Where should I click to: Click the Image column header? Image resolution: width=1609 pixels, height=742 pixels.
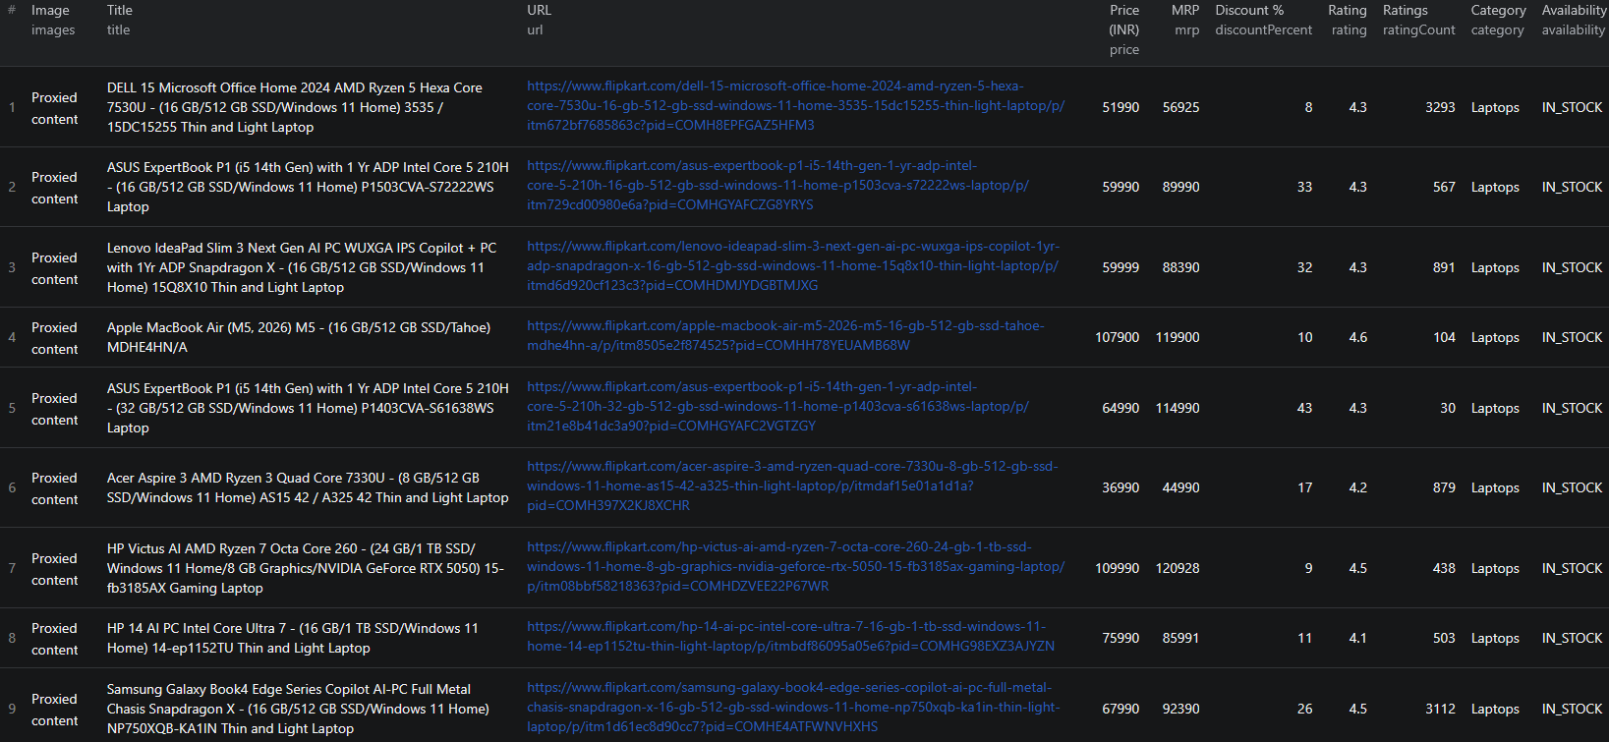tap(53, 21)
